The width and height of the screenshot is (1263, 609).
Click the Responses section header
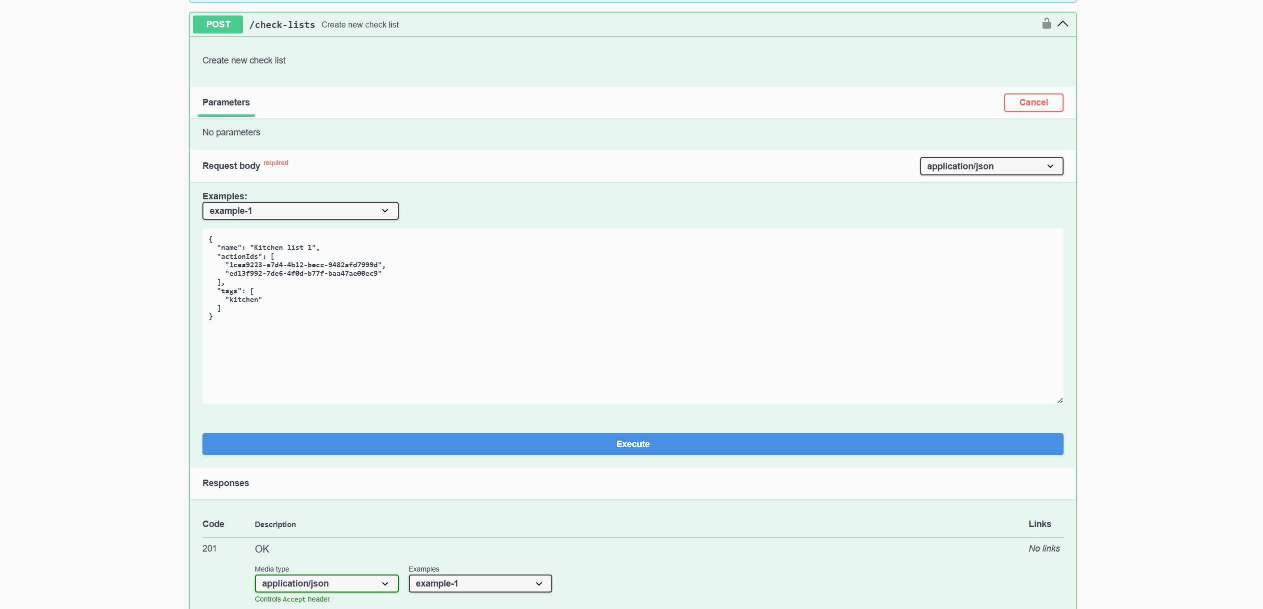pos(225,483)
